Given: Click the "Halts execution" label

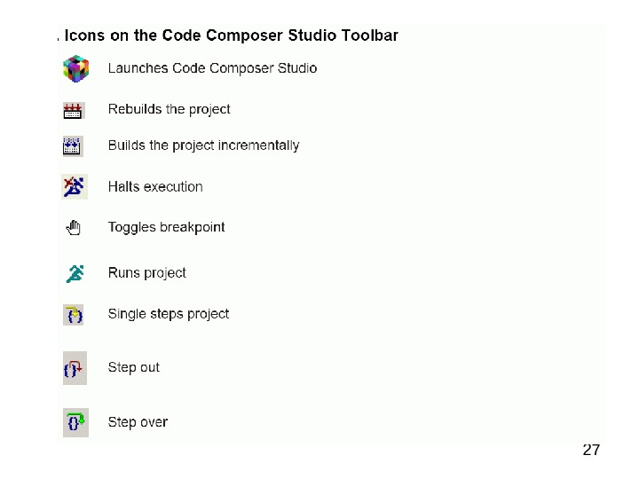Looking at the screenshot, I should pyautogui.click(x=155, y=187).
